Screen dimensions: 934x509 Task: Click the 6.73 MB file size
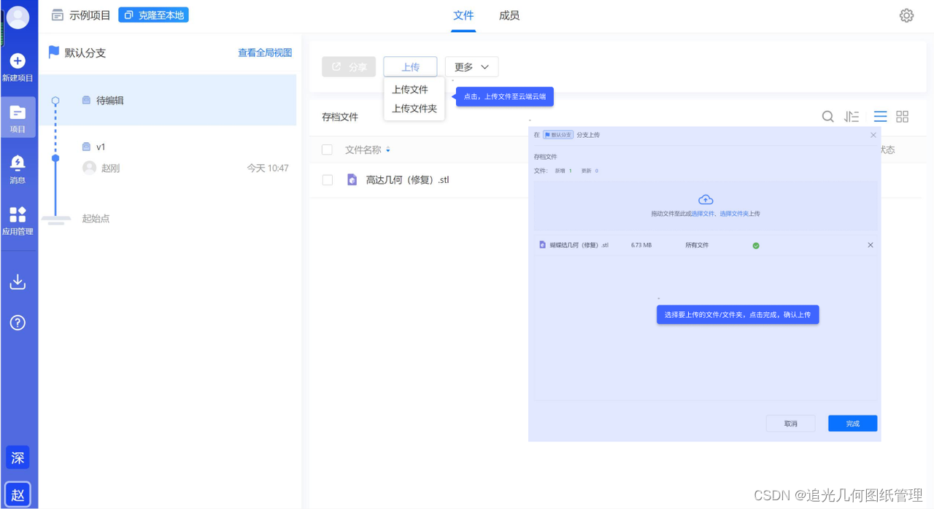(641, 245)
